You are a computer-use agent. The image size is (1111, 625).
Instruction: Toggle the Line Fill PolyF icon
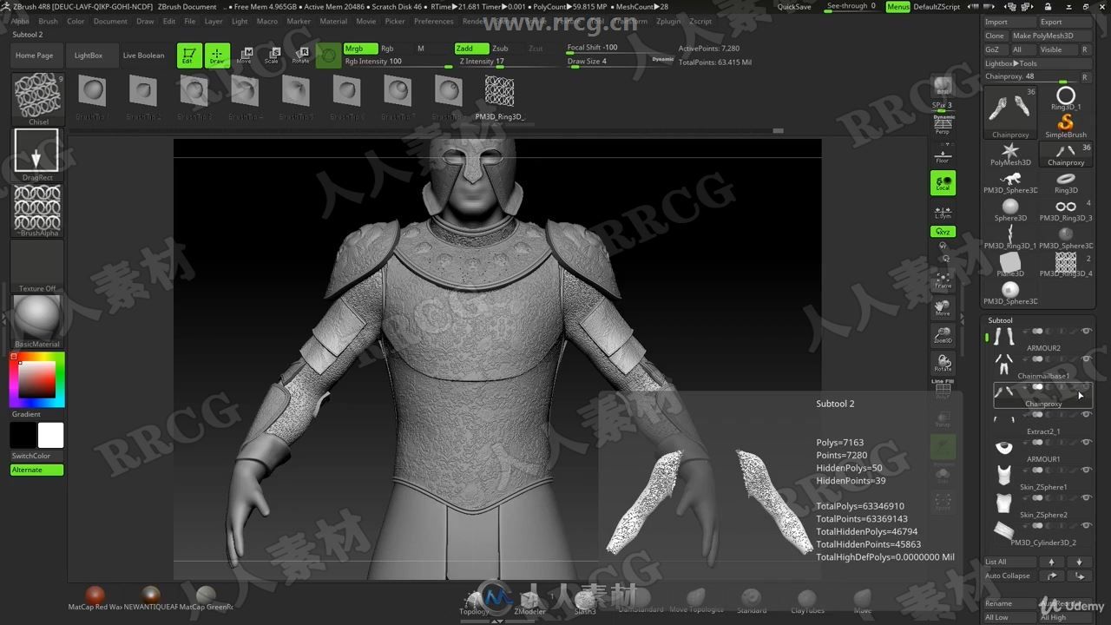click(x=943, y=390)
